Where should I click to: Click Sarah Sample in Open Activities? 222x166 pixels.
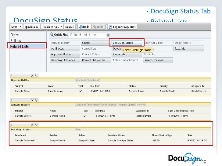click(x=199, y=91)
